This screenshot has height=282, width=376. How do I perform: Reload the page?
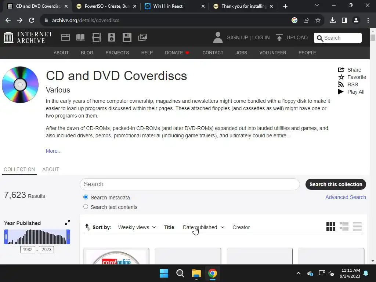click(32, 21)
